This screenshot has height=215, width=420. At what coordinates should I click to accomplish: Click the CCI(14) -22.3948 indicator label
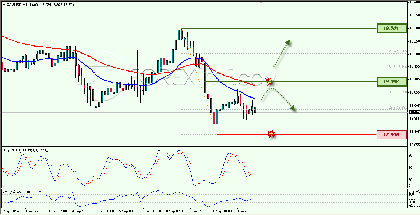coord(17,192)
